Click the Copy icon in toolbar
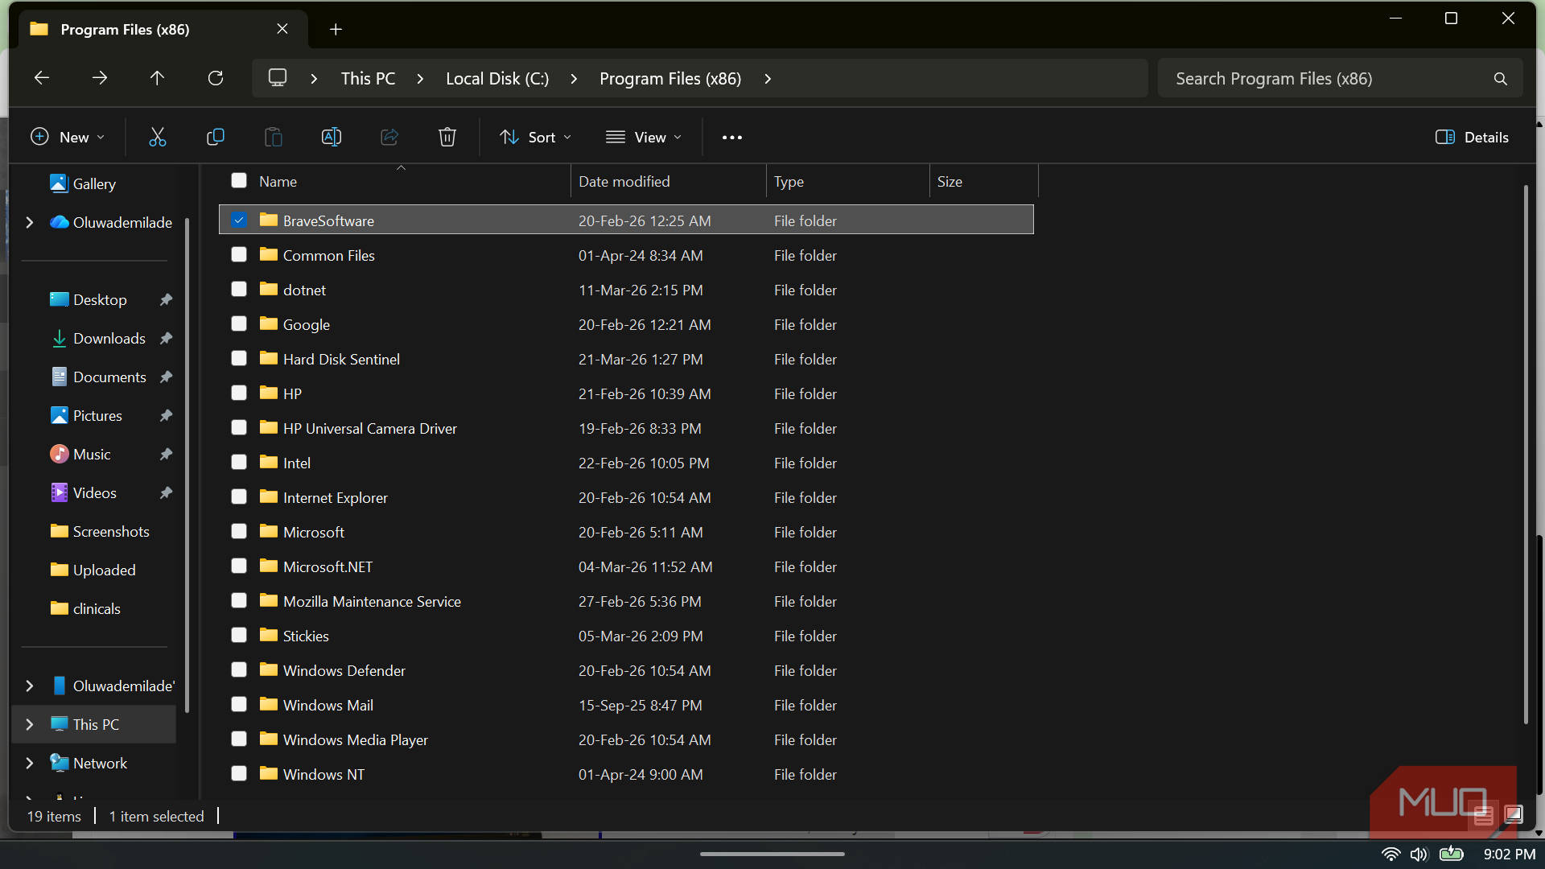 pos(216,138)
